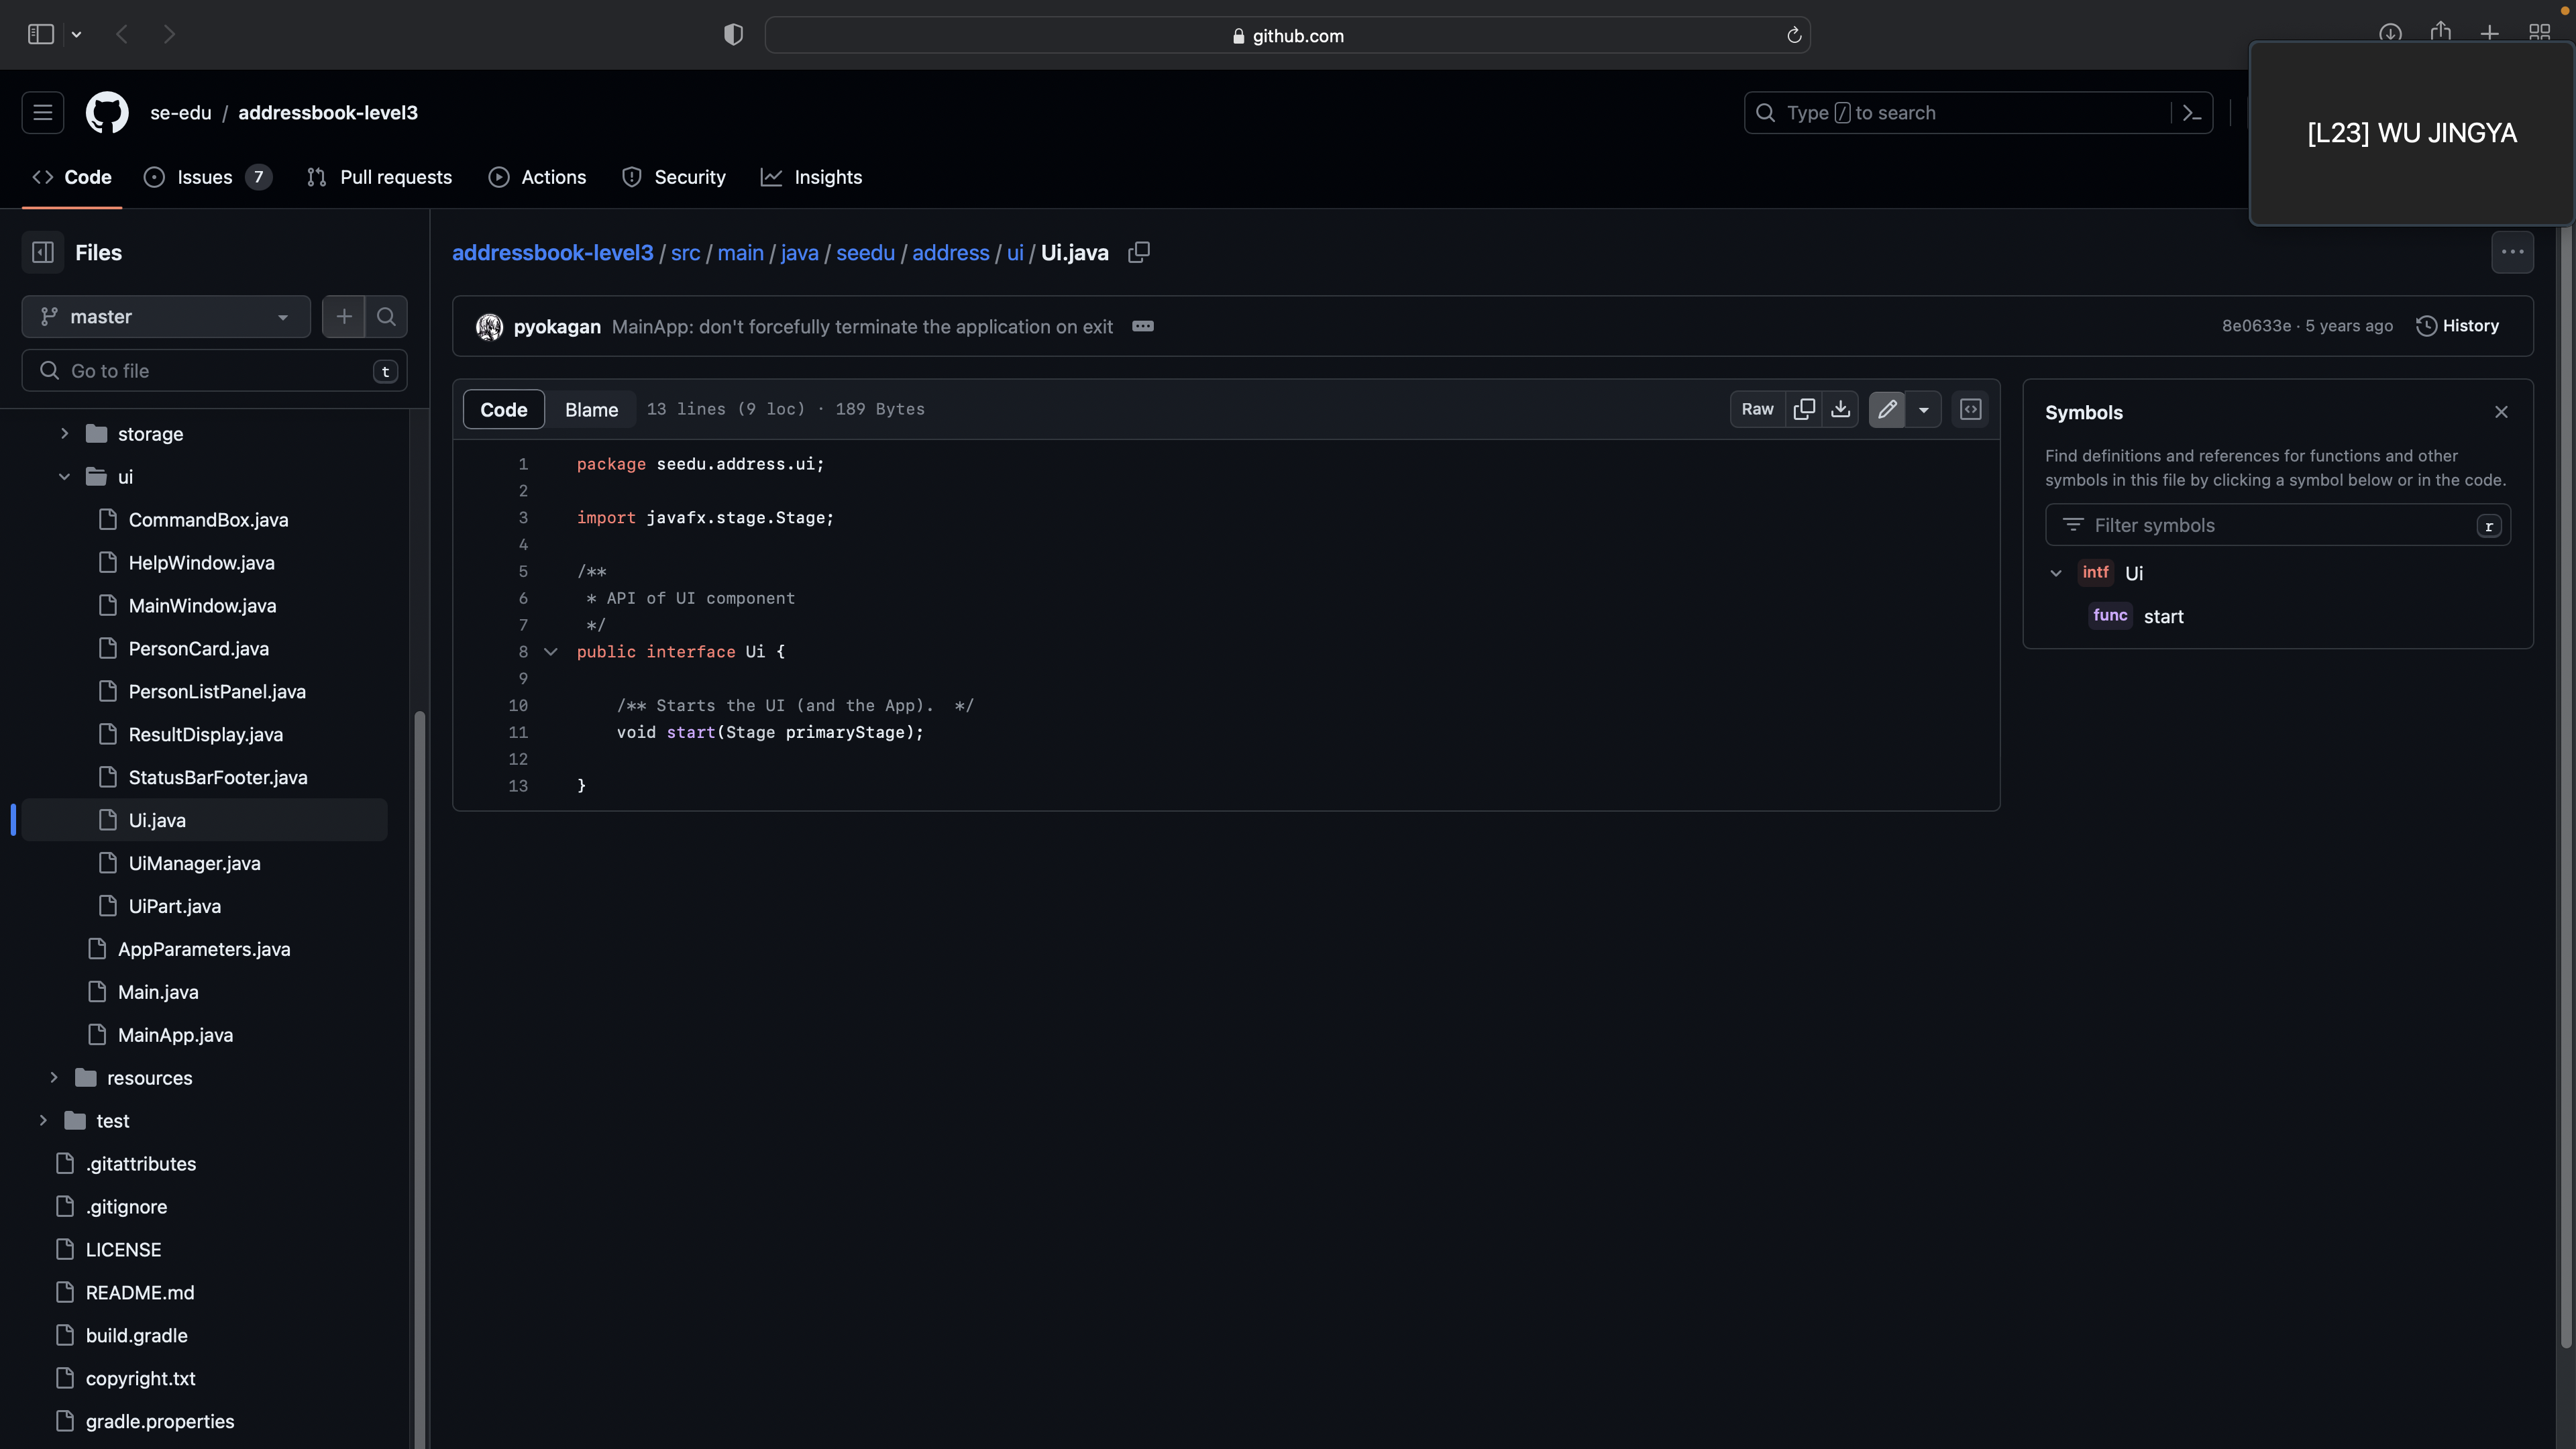Open the History link
Screen dimensions: 2576x1449
click(x=2458, y=326)
